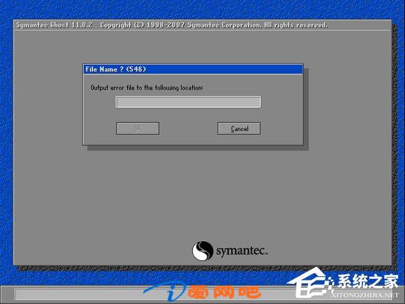Click the greyed-out OK button
Image resolution: width=405 pixels, height=304 pixels.
138,128
